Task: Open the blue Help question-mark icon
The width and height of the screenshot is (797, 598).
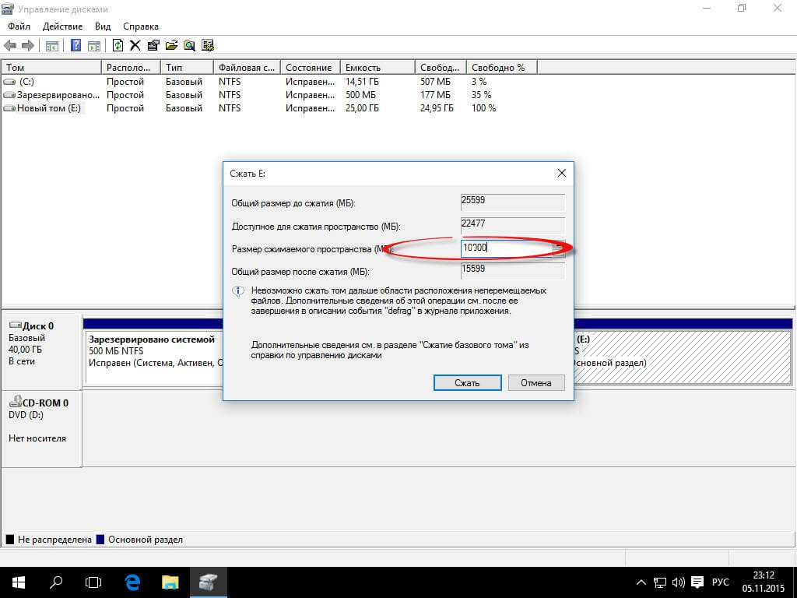Action: point(75,45)
